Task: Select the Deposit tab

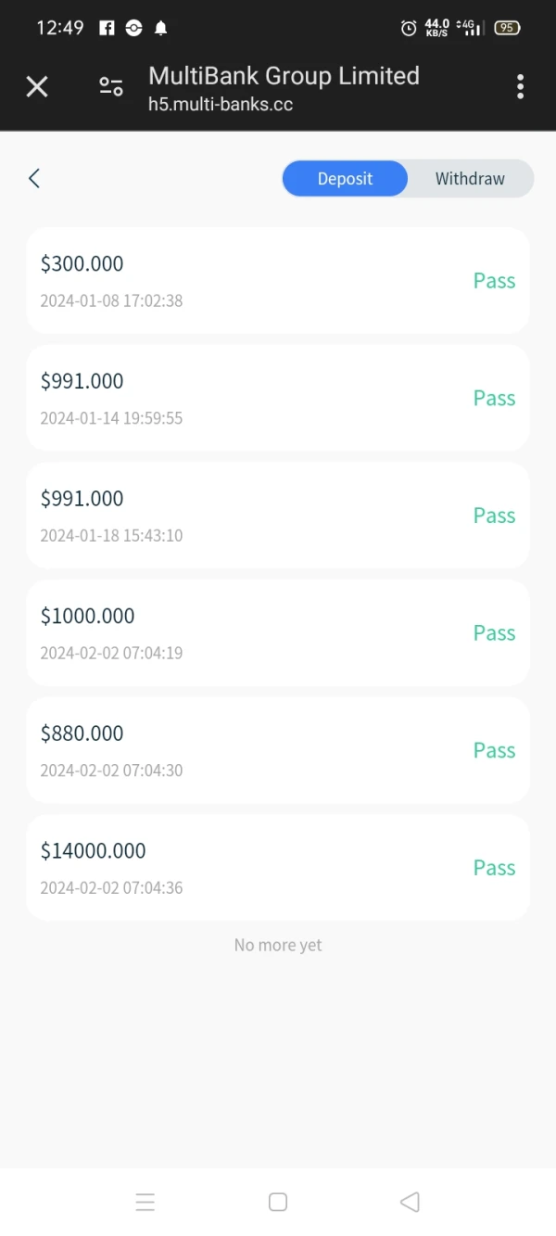Action: coord(345,179)
